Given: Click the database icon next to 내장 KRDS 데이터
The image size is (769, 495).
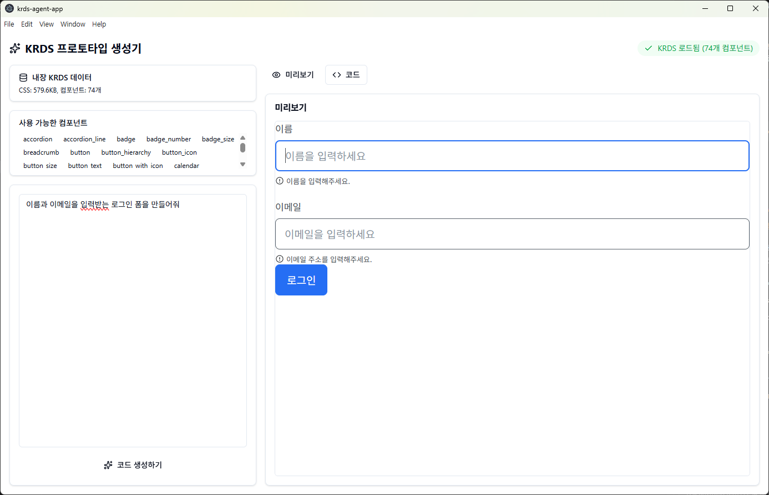Looking at the screenshot, I should [x=23, y=78].
